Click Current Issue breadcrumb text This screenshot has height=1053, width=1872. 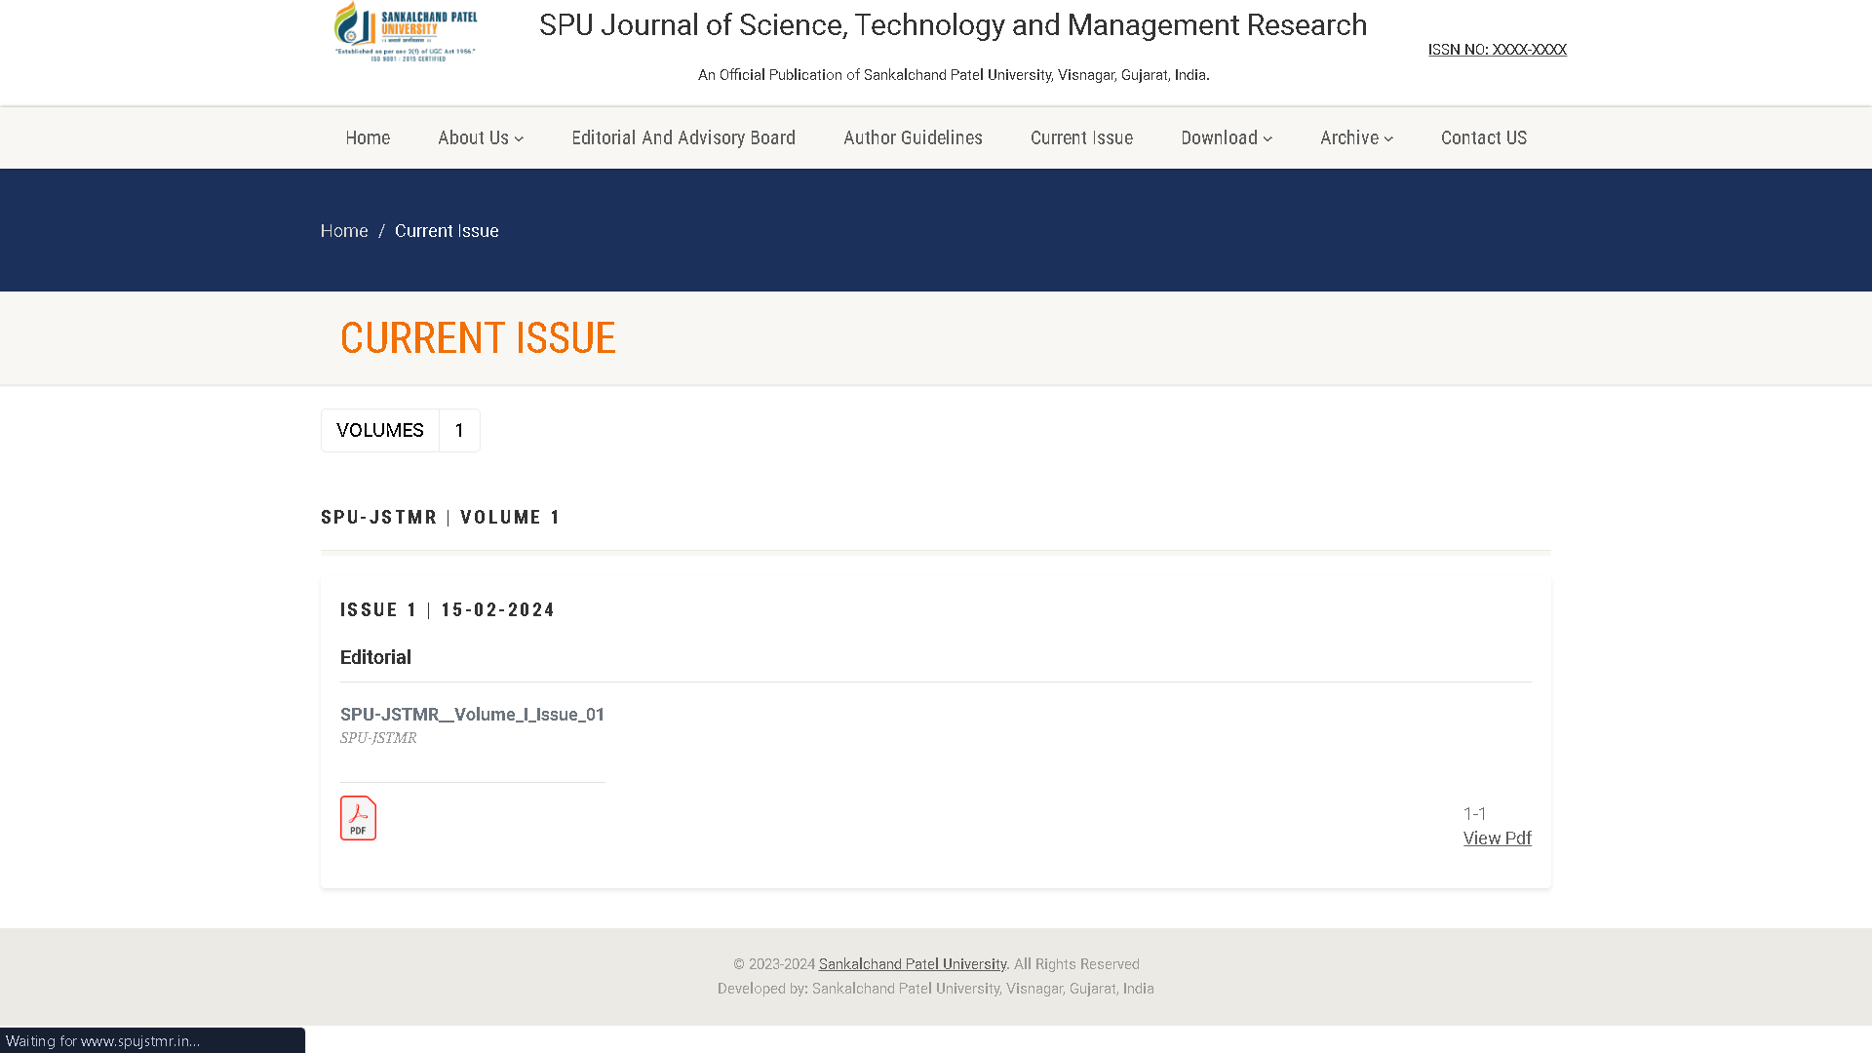[447, 231]
